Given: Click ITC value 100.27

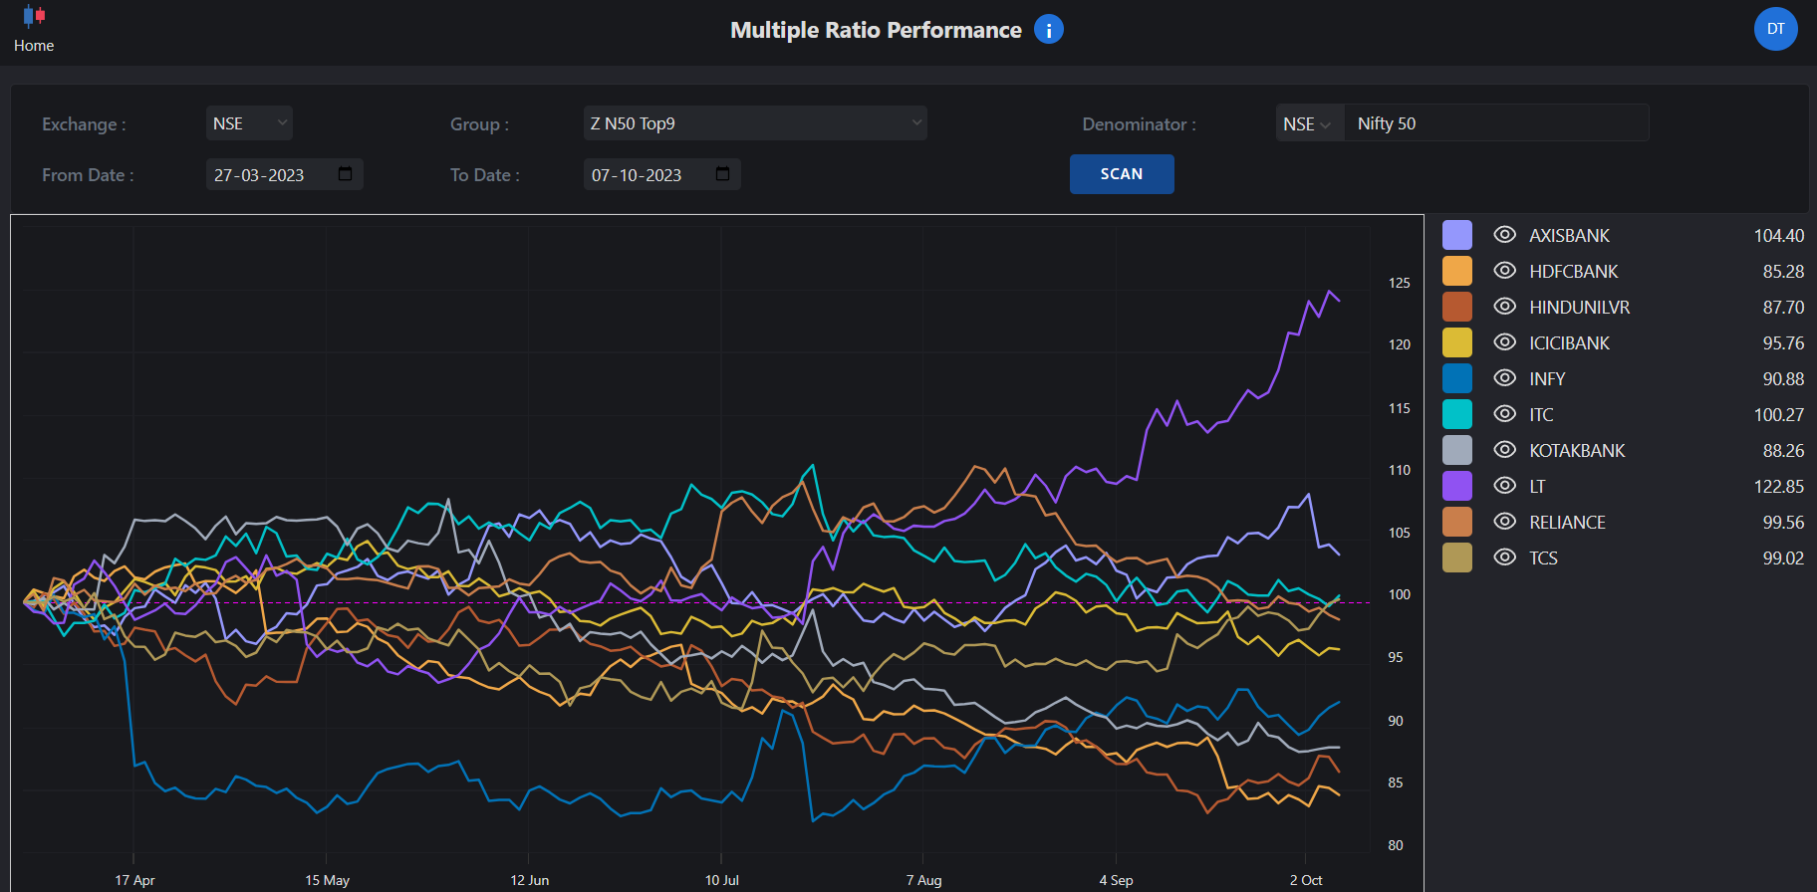Looking at the screenshot, I should pos(1779,415).
